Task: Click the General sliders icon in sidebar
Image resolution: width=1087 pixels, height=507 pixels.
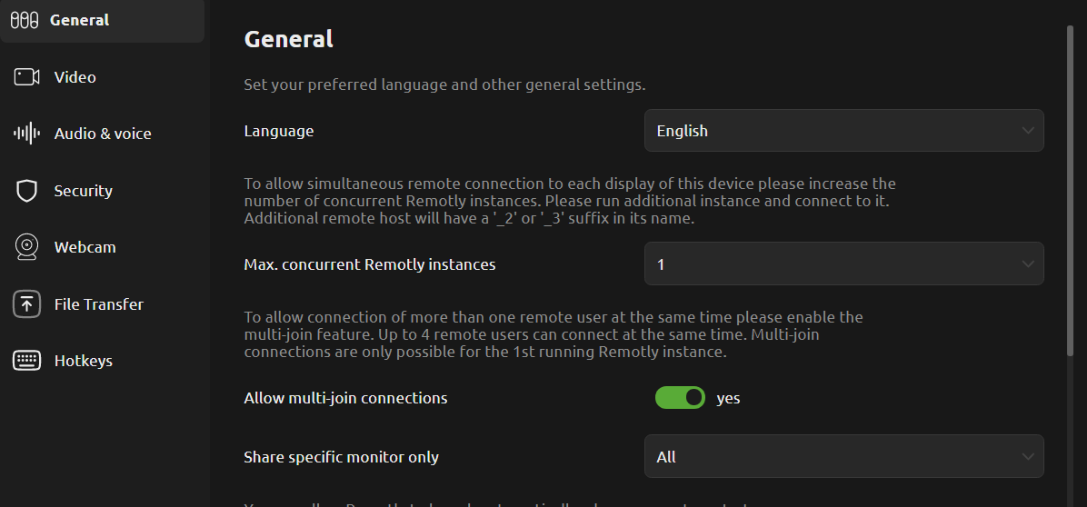Action: coord(25,20)
